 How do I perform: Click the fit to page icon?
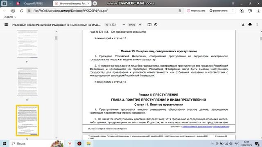(149, 24)
